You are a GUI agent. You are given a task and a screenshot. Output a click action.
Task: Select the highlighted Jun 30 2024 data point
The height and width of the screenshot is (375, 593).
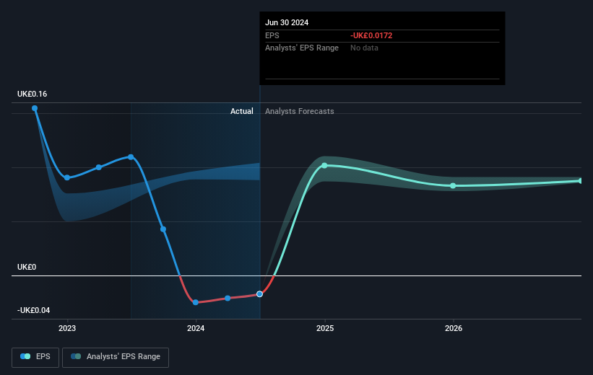coord(259,294)
